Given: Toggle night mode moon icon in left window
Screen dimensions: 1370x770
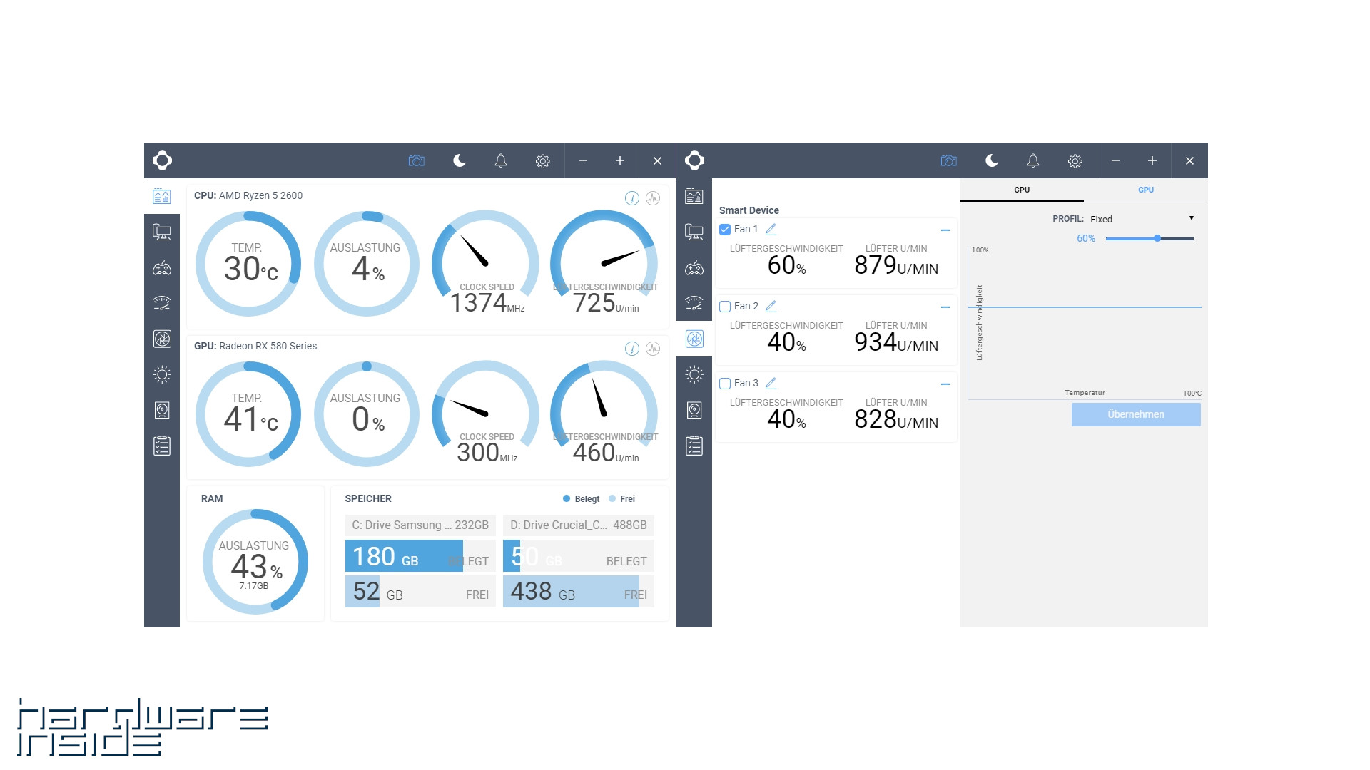Looking at the screenshot, I should [x=460, y=160].
